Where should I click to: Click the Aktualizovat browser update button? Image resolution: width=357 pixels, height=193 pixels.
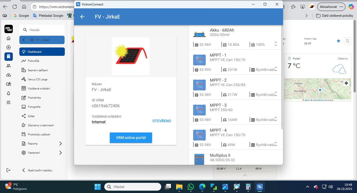[x=331, y=7]
